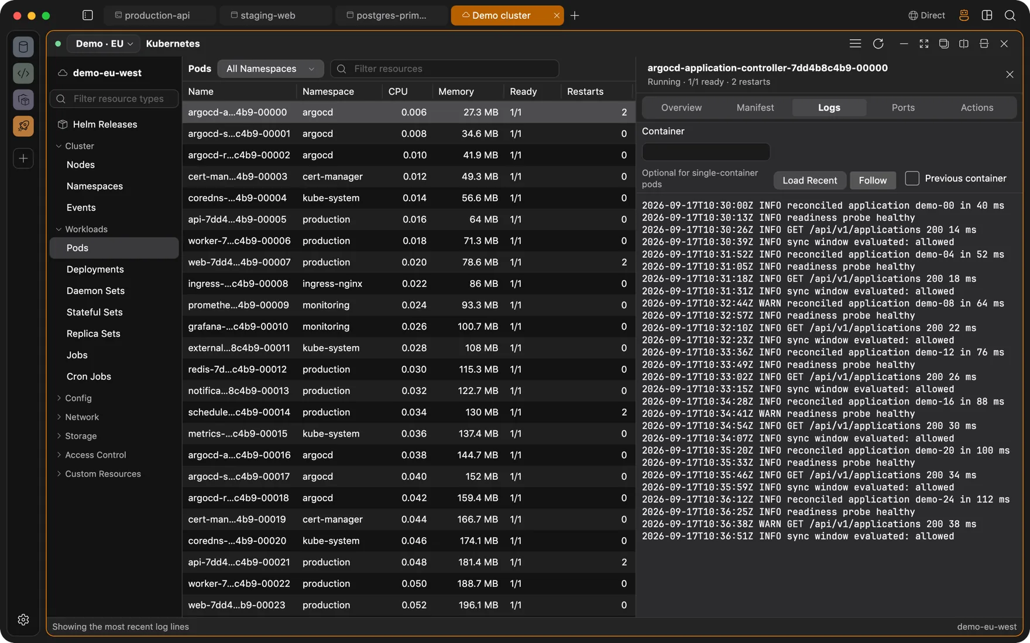Viewport: 1030px width, 643px height.
Task: Close the pod detail panel
Action: (x=1010, y=74)
